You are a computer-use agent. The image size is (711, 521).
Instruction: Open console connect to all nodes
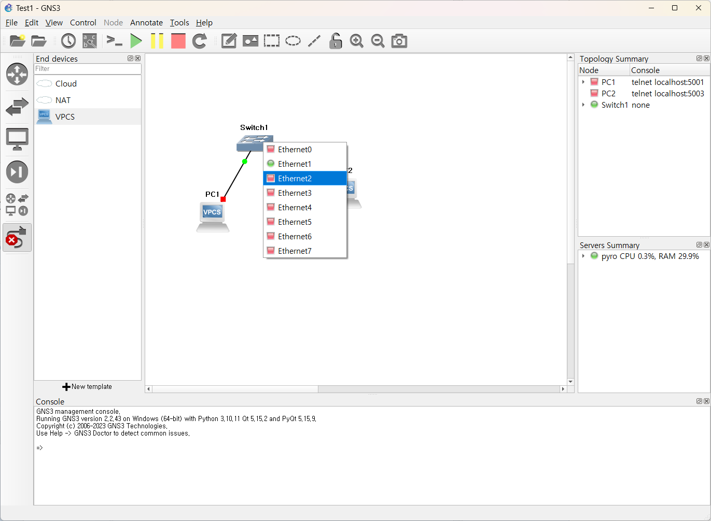click(x=114, y=41)
